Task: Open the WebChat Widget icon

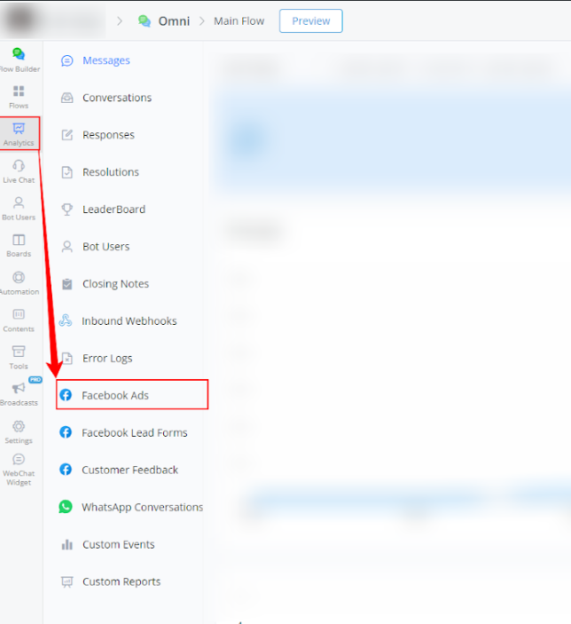Action: 19,469
